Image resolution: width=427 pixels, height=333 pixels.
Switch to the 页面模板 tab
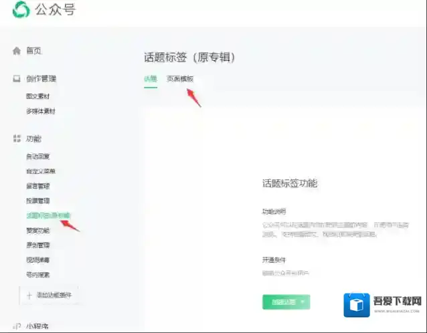[180, 79]
